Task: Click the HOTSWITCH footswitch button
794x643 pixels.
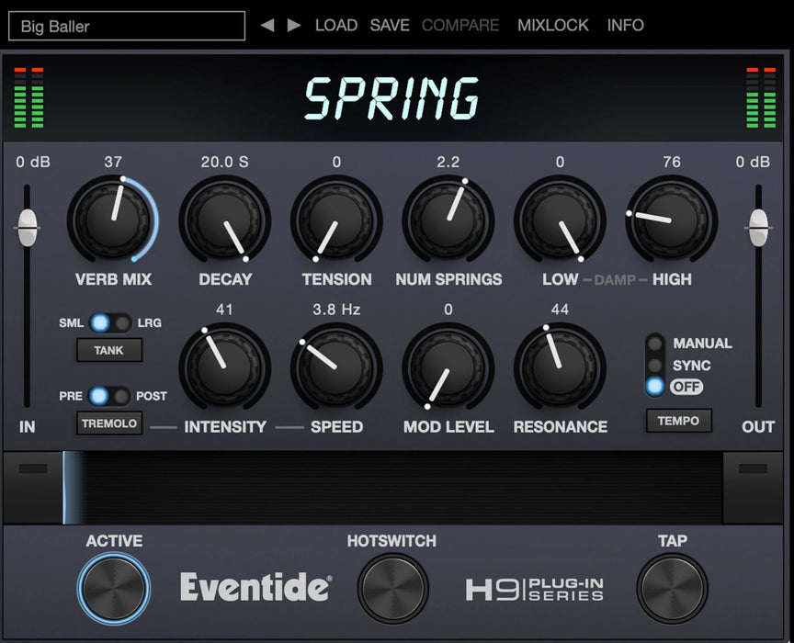Action: [392, 588]
